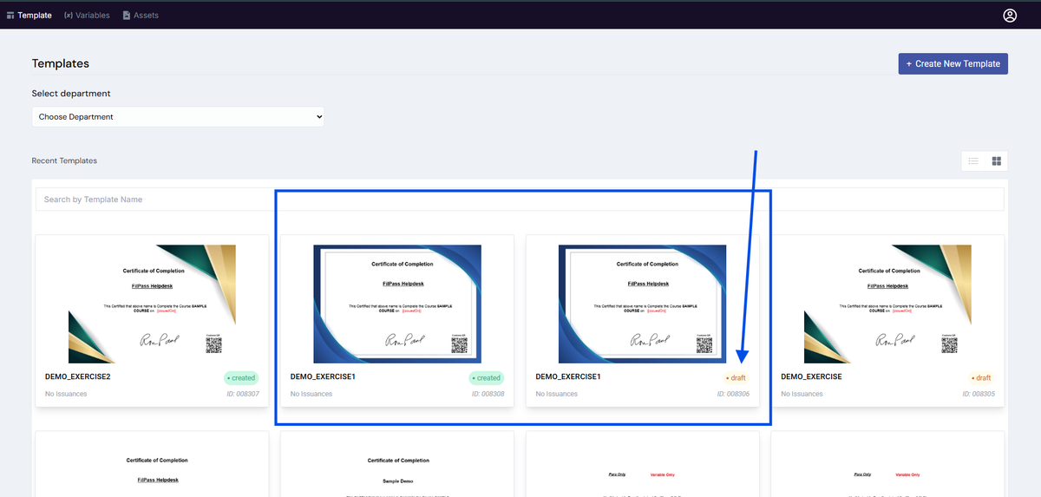This screenshot has width=1041, height=497.
Task: Open DEMO_EXERCISE certificate thumbnail ID 008305
Action: click(x=887, y=304)
